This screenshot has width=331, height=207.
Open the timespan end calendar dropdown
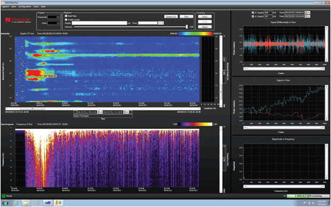128,112
